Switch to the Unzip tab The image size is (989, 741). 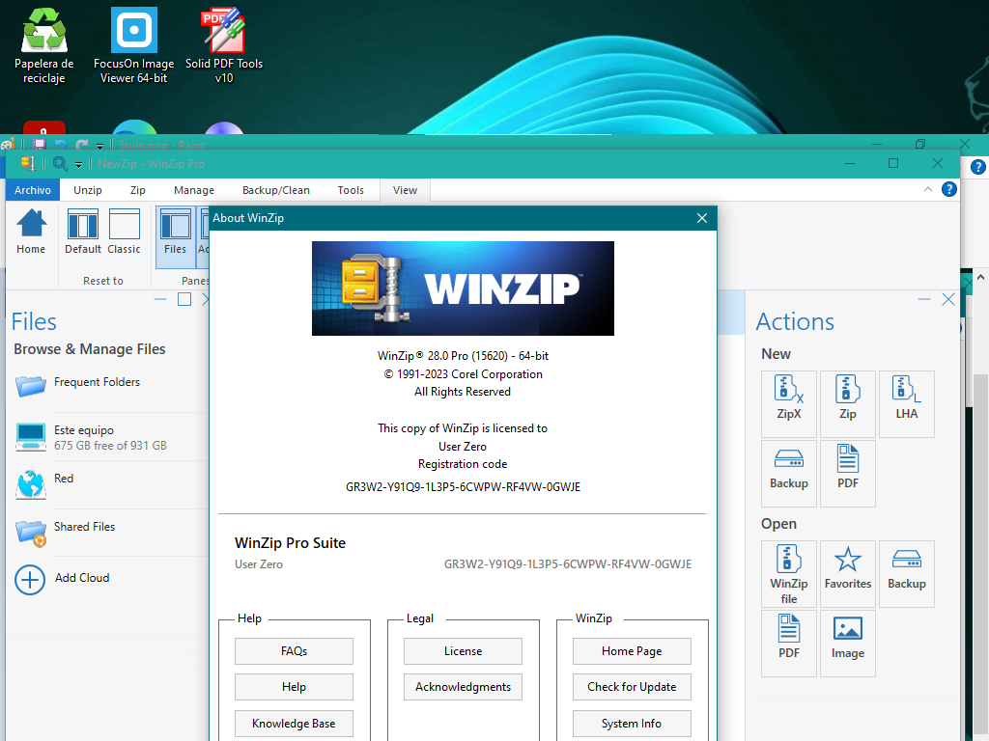pyautogui.click(x=88, y=190)
